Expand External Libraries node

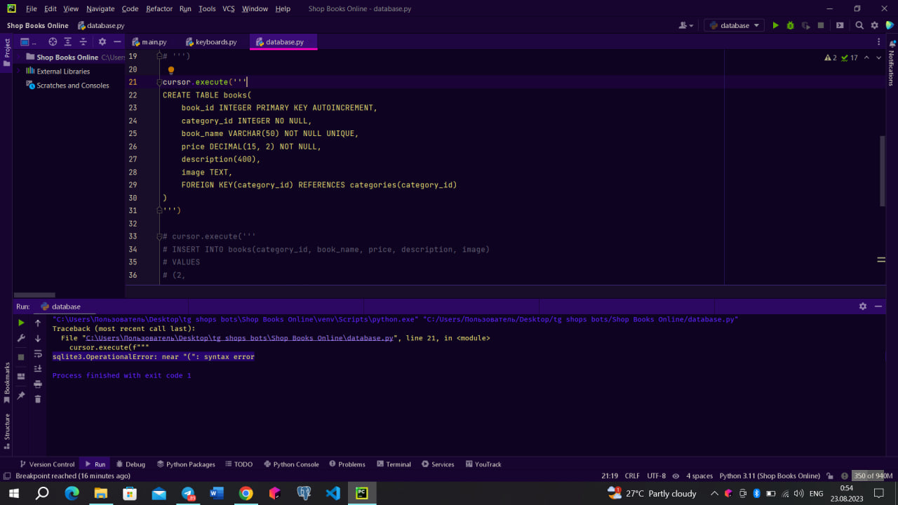click(20, 71)
